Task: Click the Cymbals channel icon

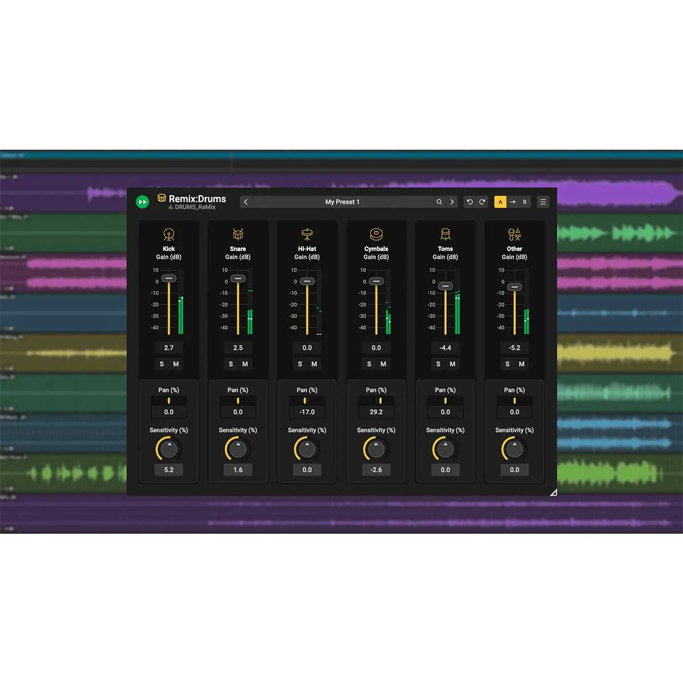Action: [x=376, y=234]
